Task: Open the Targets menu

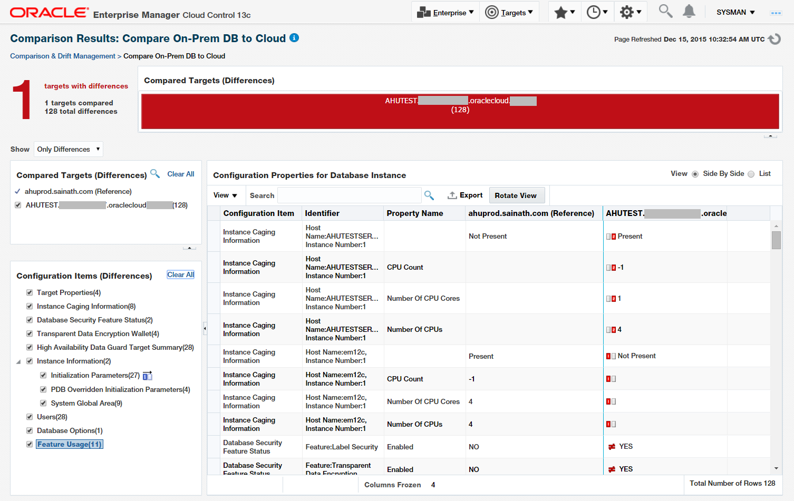Action: point(509,12)
